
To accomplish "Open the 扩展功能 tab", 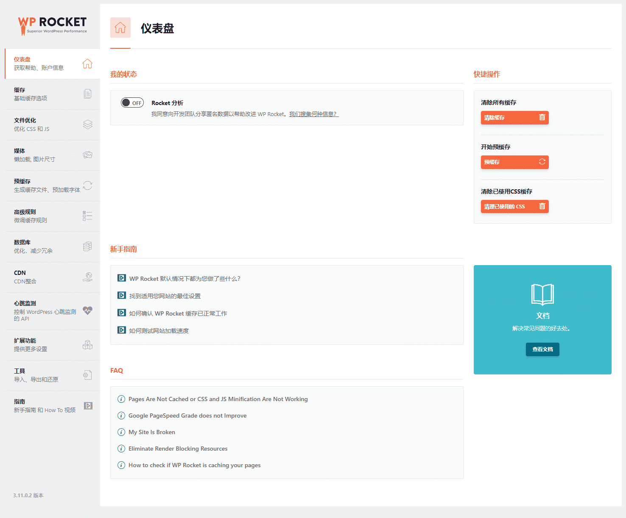I will pos(53,345).
